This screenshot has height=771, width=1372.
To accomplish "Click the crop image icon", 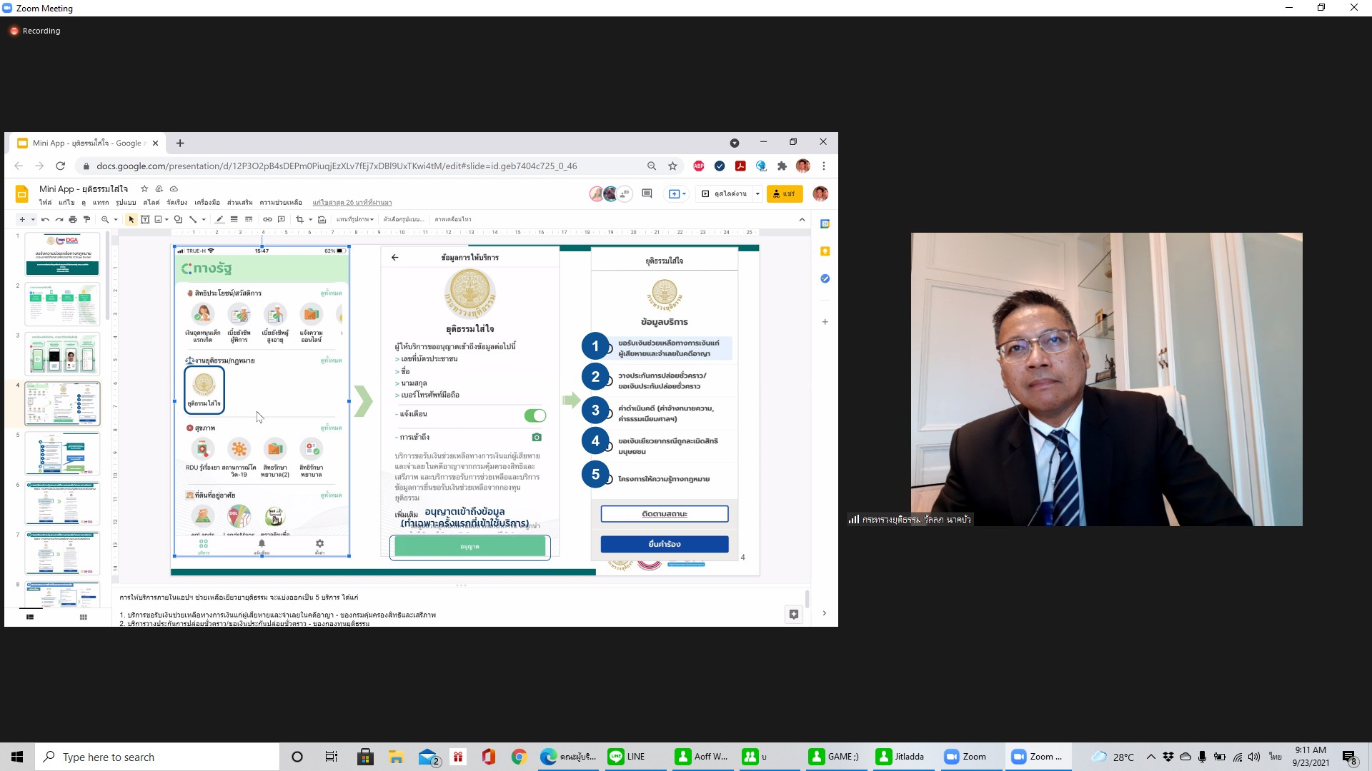I will point(300,219).
